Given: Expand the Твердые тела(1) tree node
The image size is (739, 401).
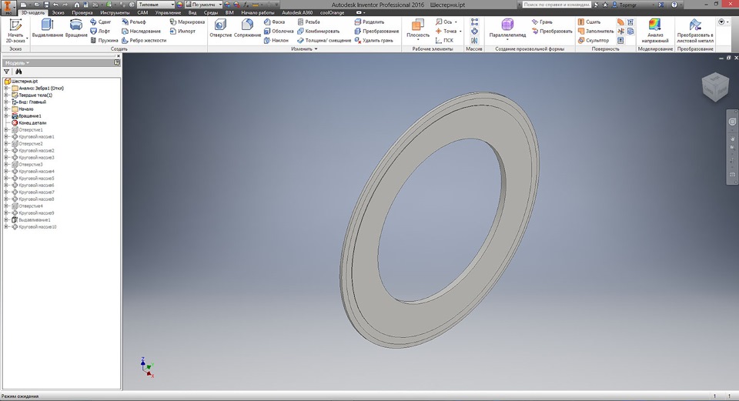Looking at the screenshot, I should (6, 95).
